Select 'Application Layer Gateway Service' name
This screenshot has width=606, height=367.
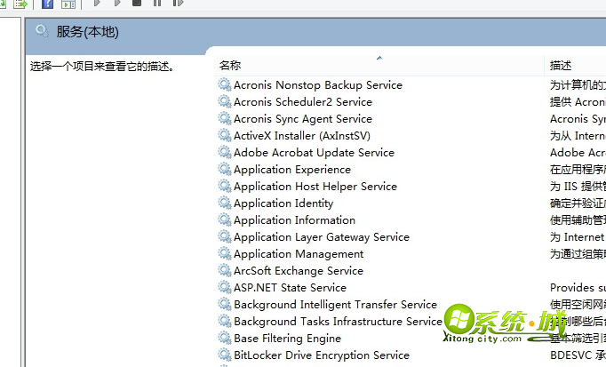[322, 237]
